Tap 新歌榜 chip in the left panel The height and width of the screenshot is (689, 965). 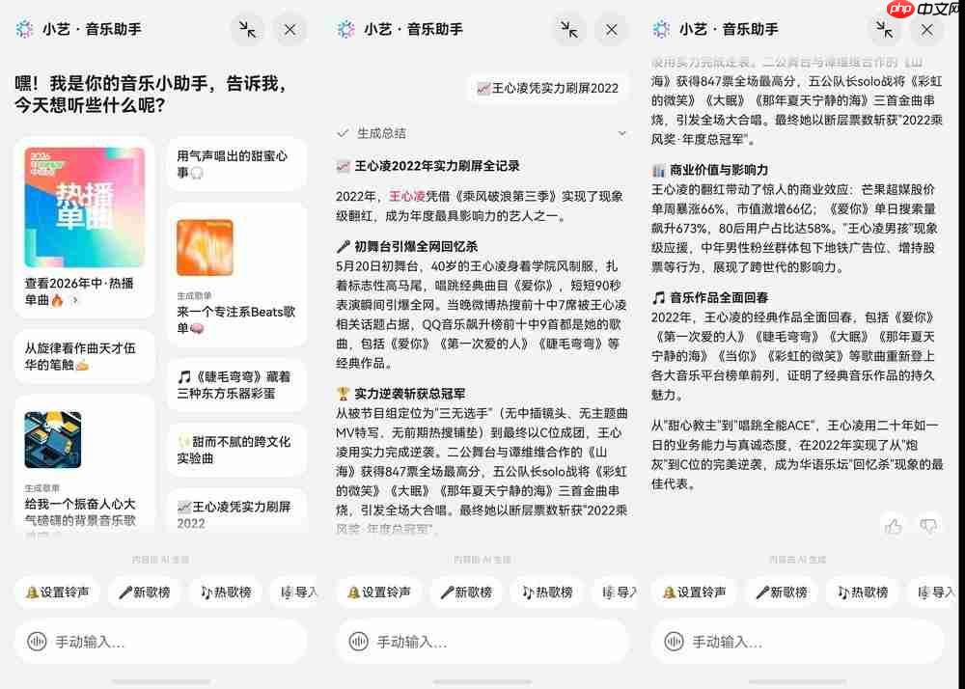click(x=144, y=592)
